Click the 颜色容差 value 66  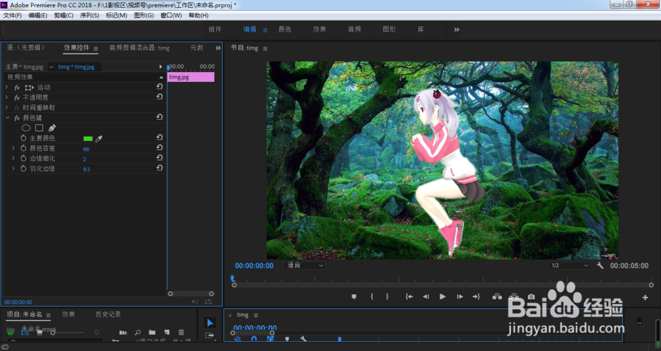pyautogui.click(x=86, y=149)
